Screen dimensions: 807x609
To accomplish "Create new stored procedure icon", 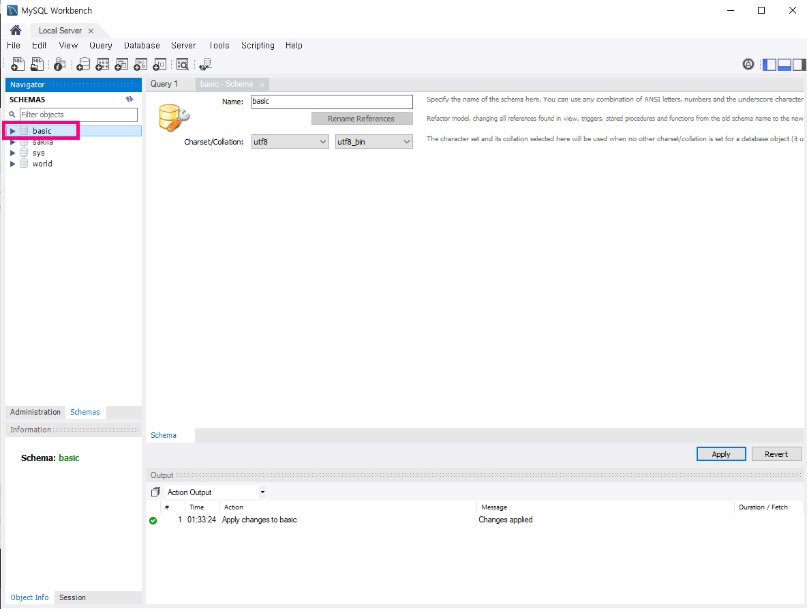I will (x=140, y=64).
